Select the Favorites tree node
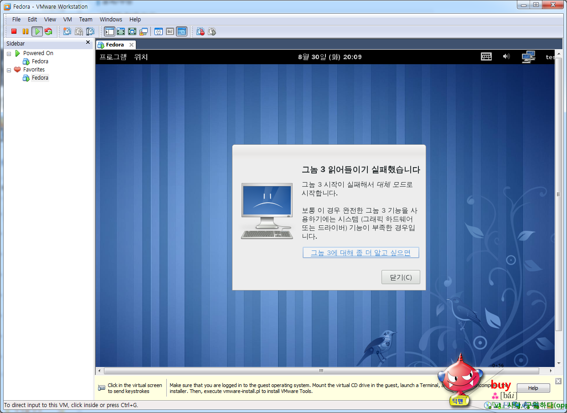 point(34,70)
